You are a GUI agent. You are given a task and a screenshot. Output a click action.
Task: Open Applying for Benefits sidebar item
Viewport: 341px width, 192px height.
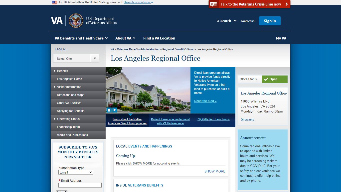(x=78, y=111)
